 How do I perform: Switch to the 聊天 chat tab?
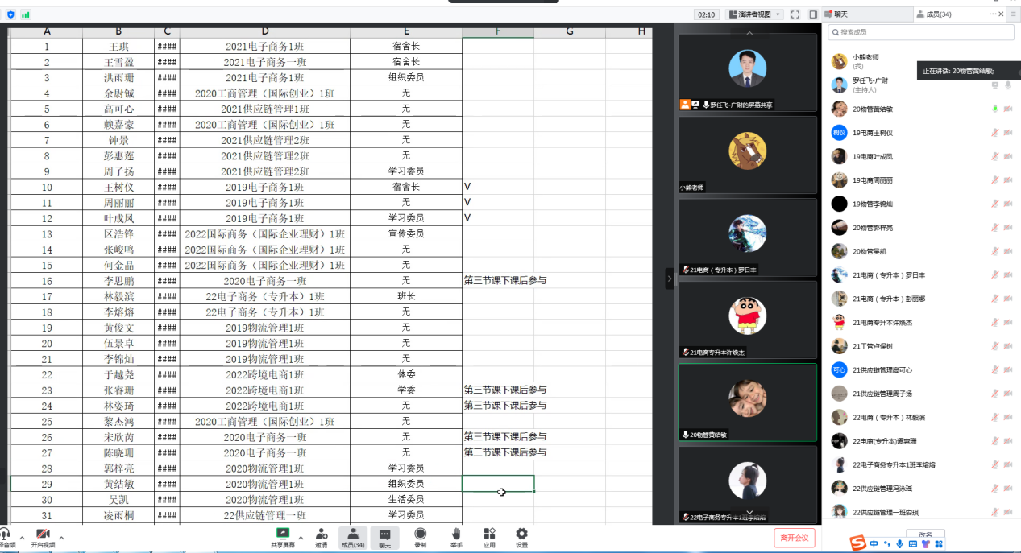[x=840, y=14]
